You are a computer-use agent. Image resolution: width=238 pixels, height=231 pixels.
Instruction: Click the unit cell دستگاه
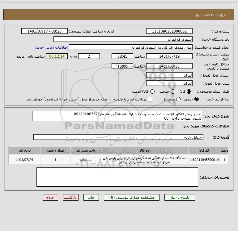coord(86,160)
